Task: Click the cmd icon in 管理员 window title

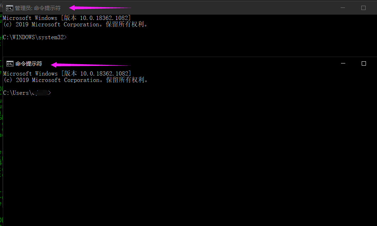Action: 10,8
